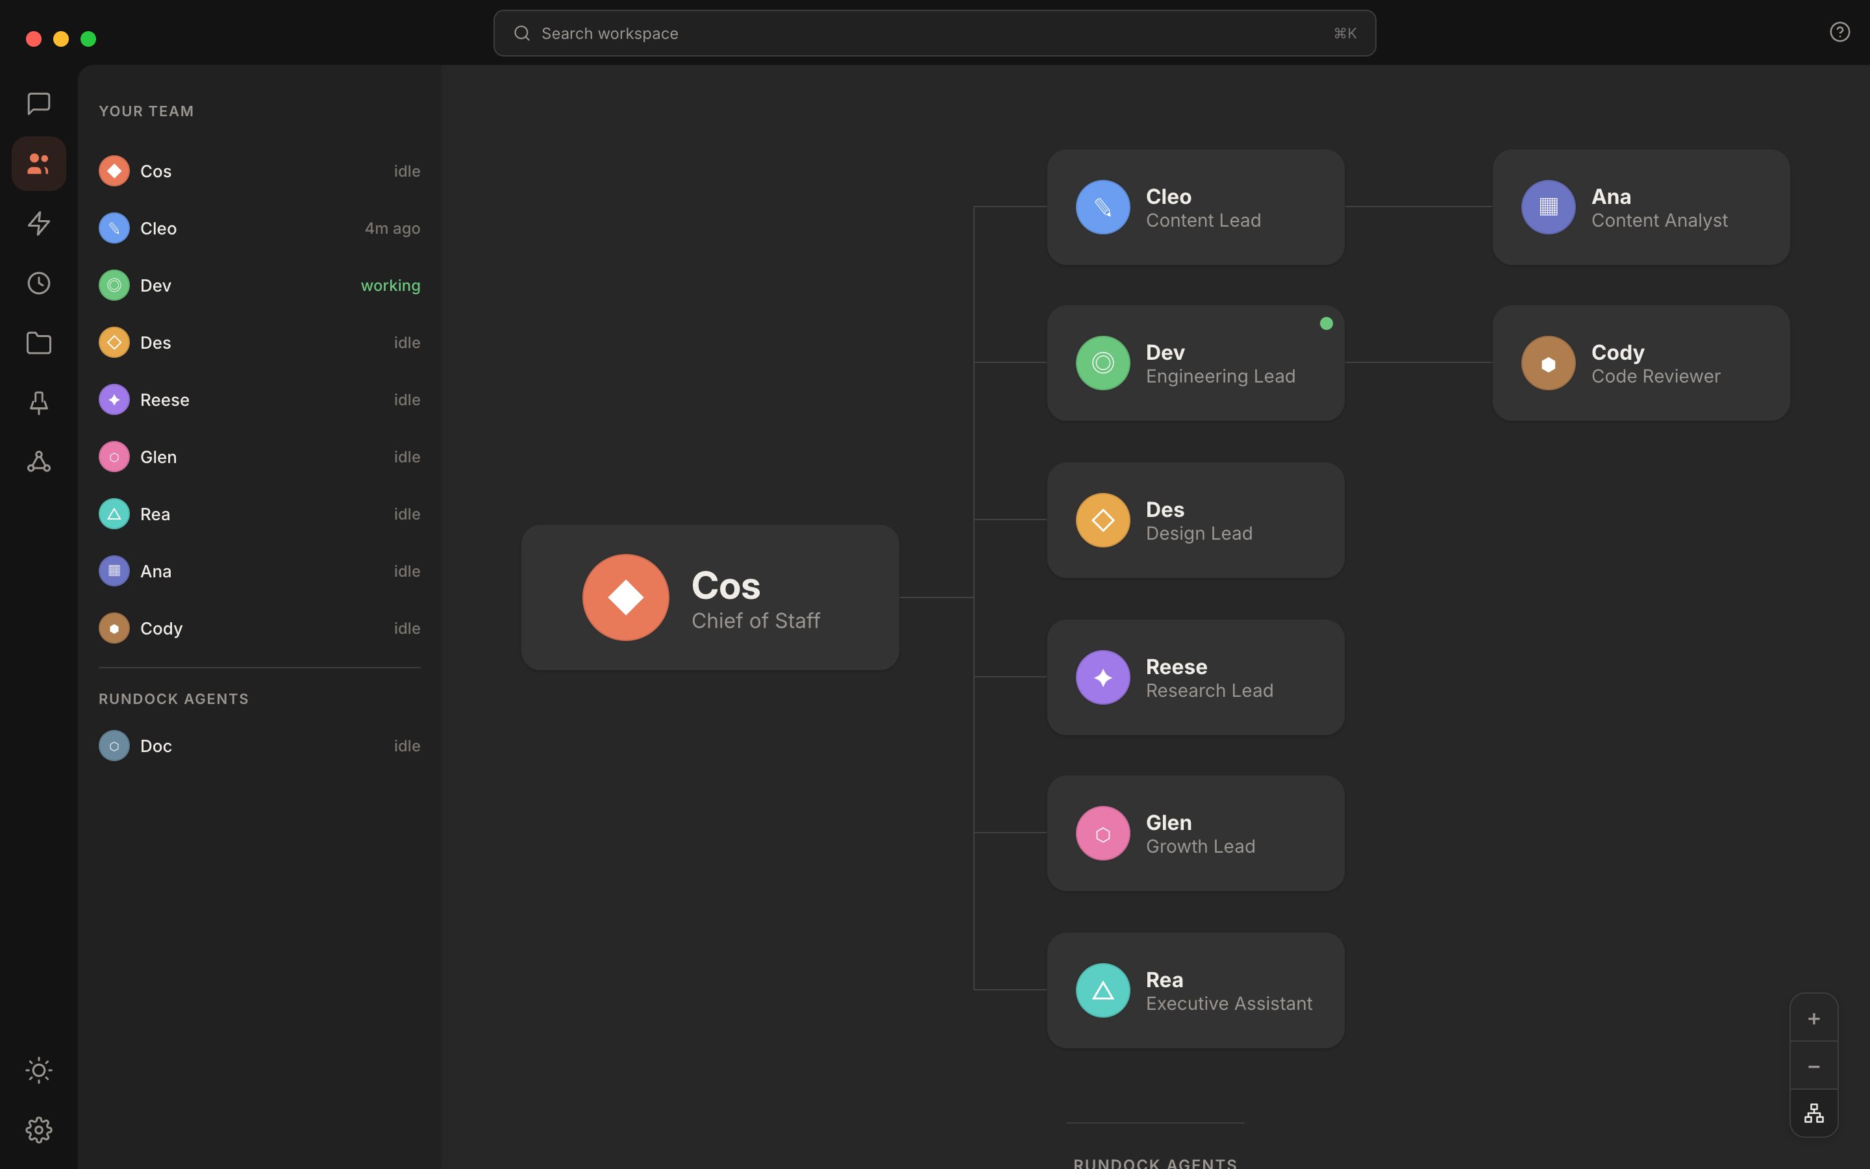Open the folder files sidebar icon
The image size is (1870, 1169).
39,342
